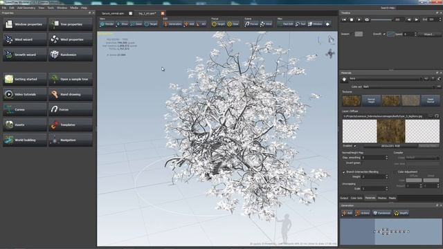The width and height of the screenshot is (443, 249).
Task: Click the diffuse texture file path field
Action: [x=386, y=116]
